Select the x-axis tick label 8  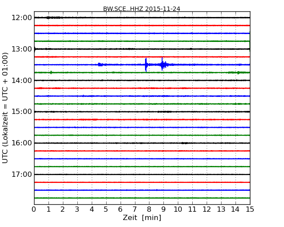(149, 209)
